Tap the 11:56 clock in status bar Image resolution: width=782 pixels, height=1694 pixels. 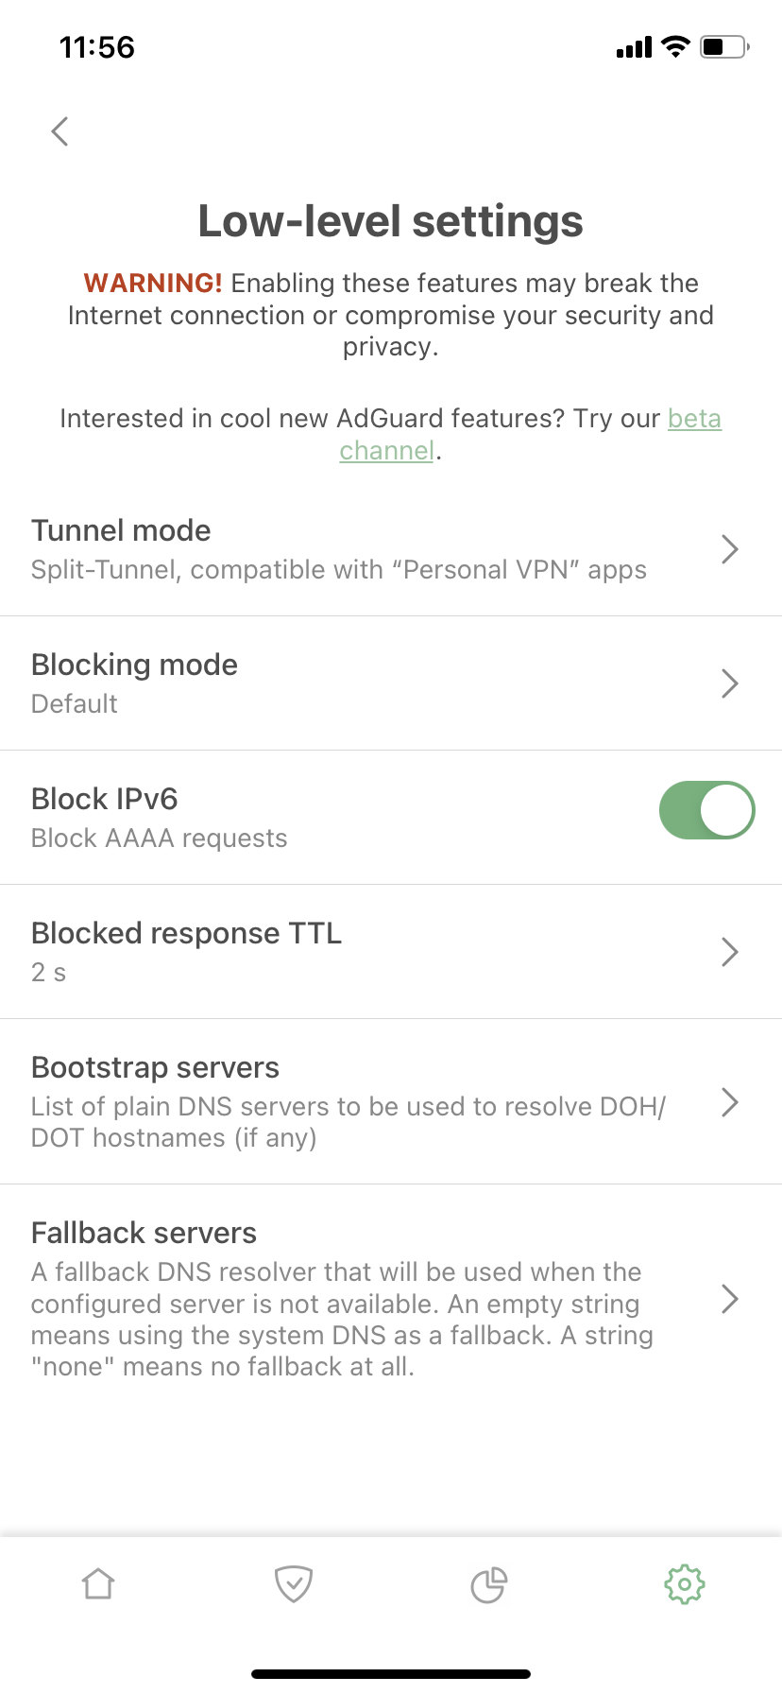[97, 47]
